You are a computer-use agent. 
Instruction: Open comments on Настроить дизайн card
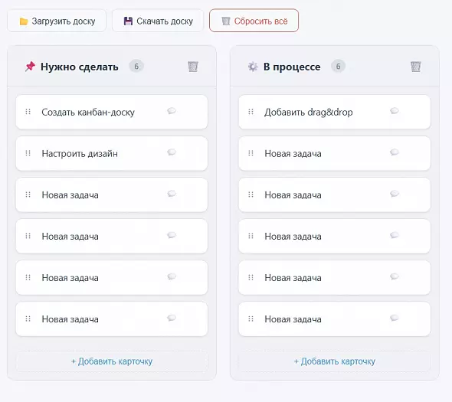pos(172,152)
